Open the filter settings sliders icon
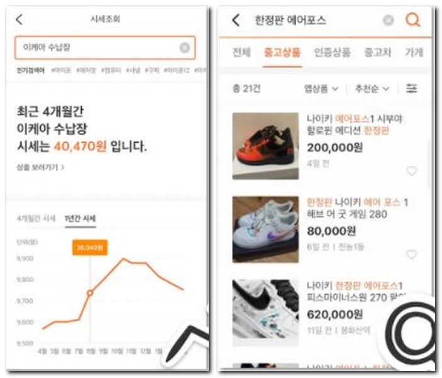The width and height of the screenshot is (442, 378). pyautogui.click(x=412, y=89)
